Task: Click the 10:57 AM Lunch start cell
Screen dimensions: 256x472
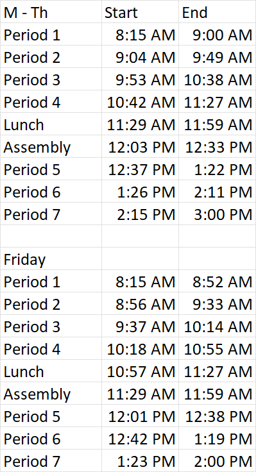Action: pyautogui.click(x=140, y=371)
